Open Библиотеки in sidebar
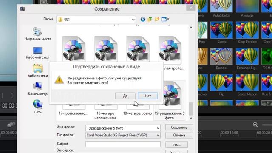 pos(38,71)
